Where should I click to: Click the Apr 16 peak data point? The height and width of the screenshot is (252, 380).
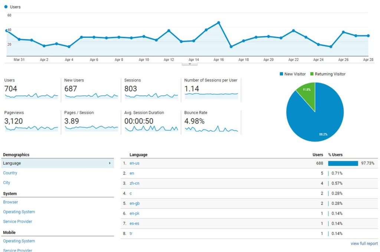pos(219,23)
